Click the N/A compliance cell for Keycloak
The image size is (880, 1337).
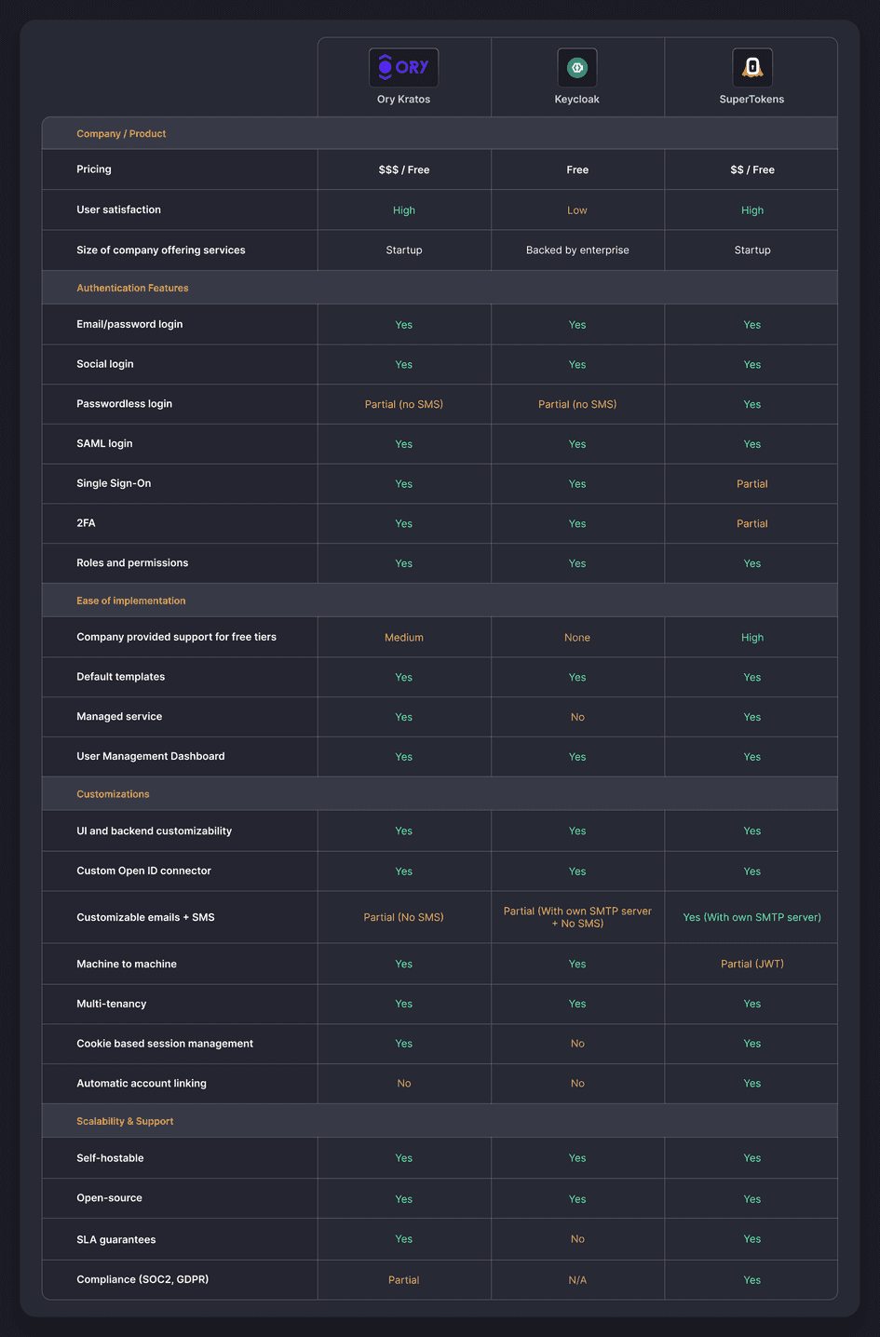576,1279
